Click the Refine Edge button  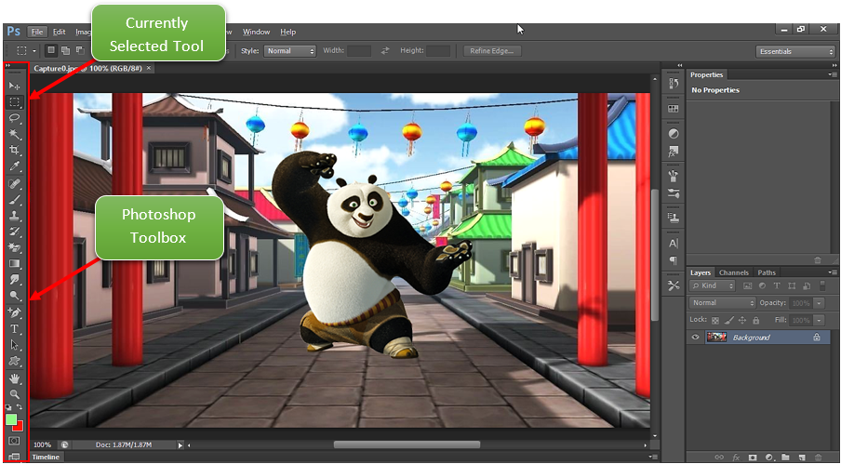(492, 51)
